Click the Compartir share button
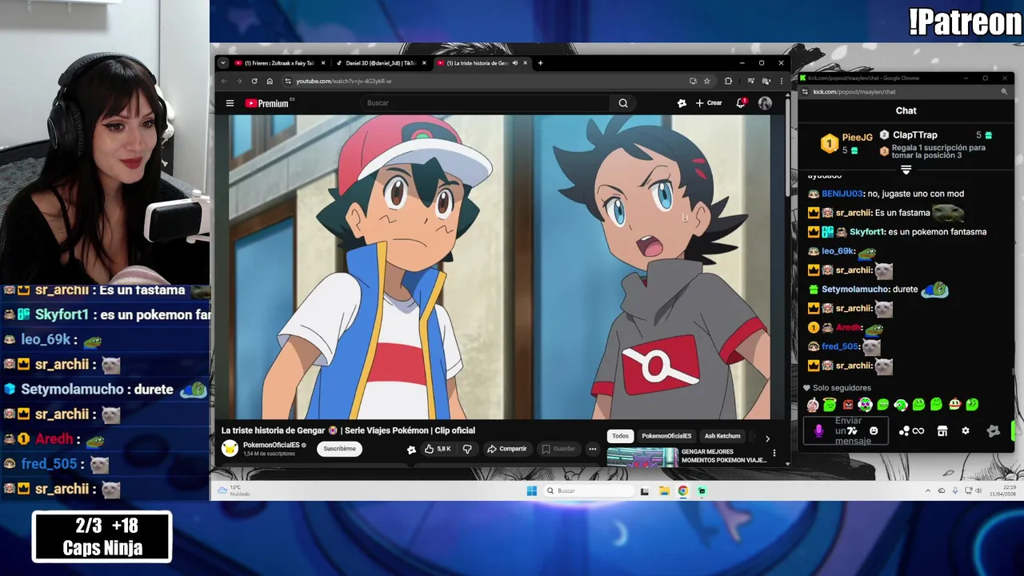This screenshot has width=1024, height=576. pyautogui.click(x=507, y=449)
